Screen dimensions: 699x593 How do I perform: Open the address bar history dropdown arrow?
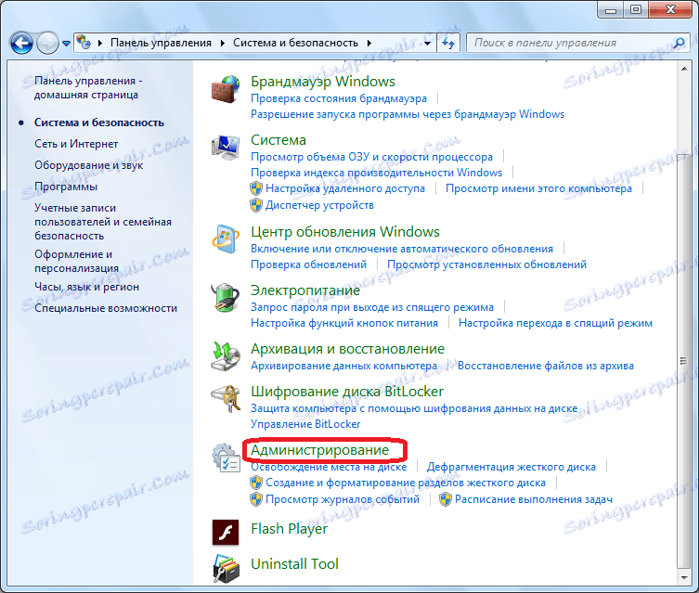pos(427,44)
